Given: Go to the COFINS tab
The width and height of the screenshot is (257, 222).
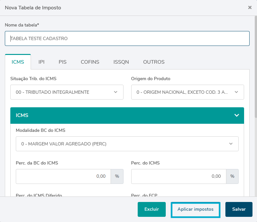Looking at the screenshot, I should coord(90,62).
